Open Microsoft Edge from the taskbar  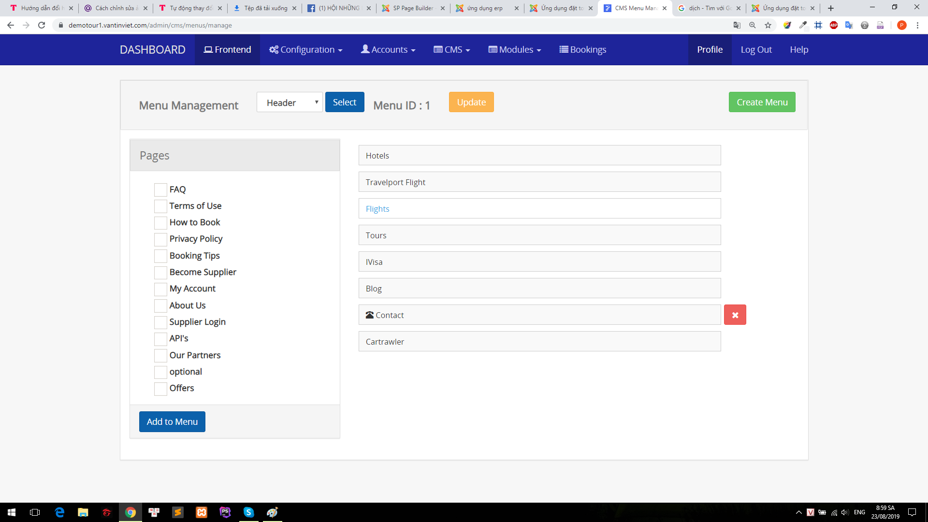(59, 512)
